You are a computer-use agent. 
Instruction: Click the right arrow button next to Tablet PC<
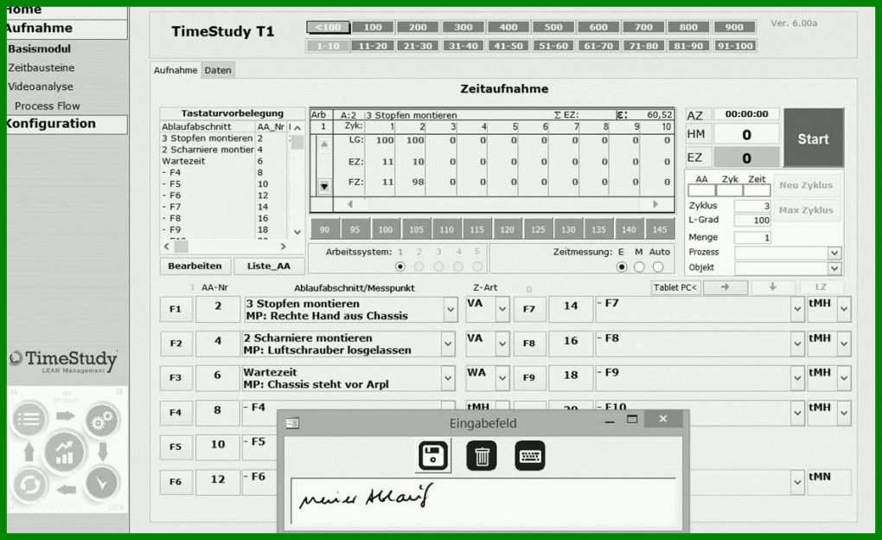tap(725, 287)
